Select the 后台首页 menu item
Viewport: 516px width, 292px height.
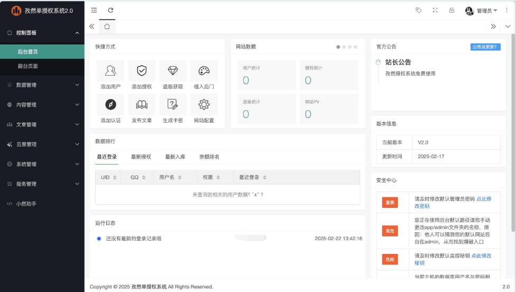(42, 52)
